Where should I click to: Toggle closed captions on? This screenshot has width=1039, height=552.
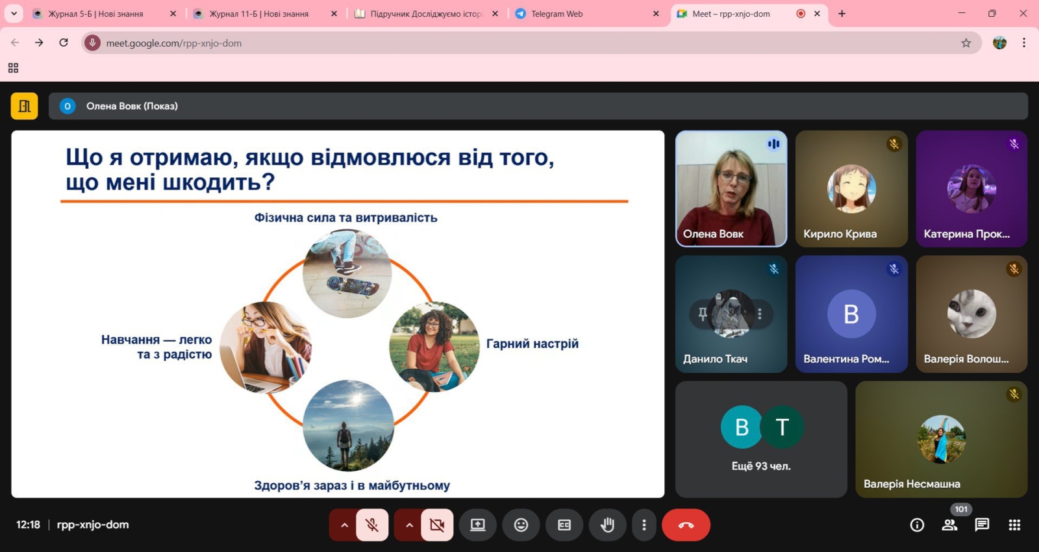[564, 525]
